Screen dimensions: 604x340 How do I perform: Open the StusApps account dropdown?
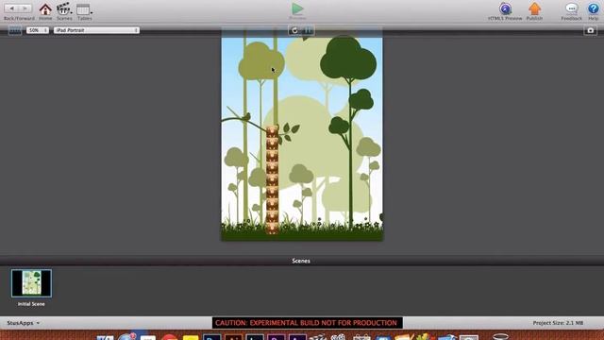coord(23,323)
